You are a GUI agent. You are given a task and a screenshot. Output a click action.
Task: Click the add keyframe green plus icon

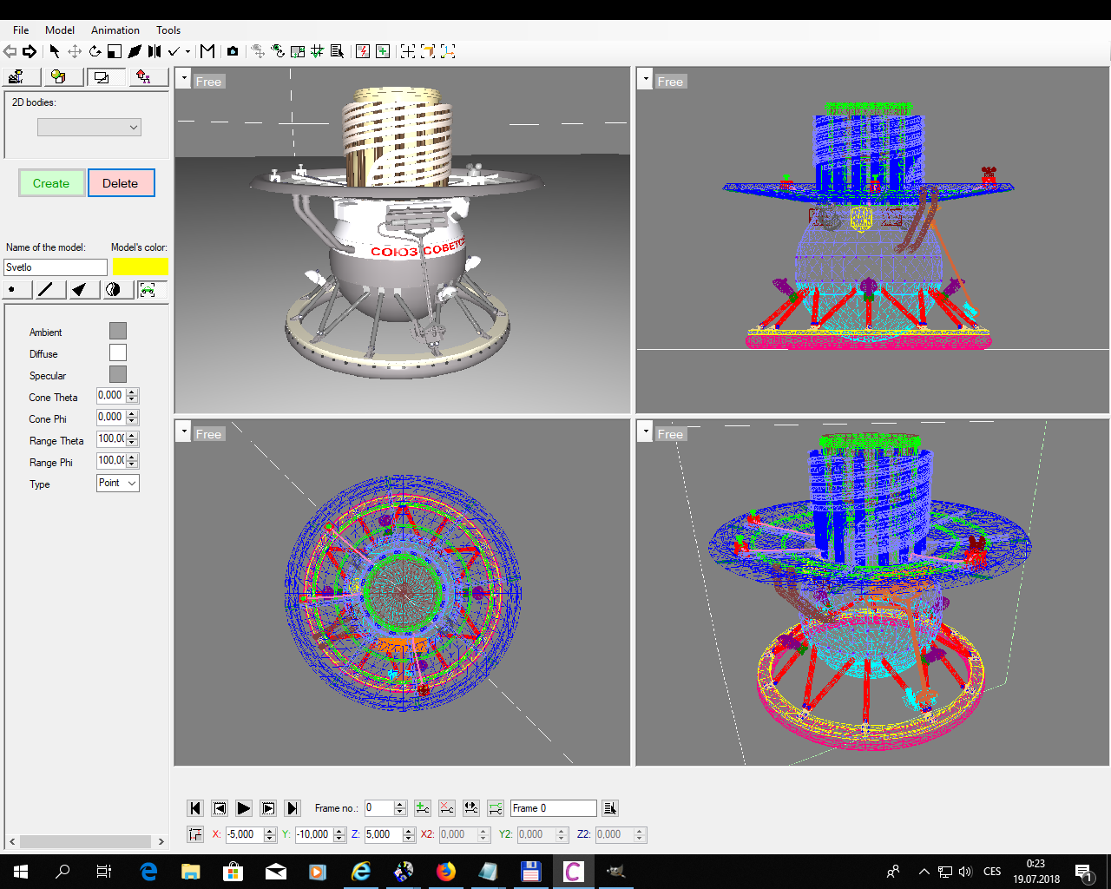422,808
